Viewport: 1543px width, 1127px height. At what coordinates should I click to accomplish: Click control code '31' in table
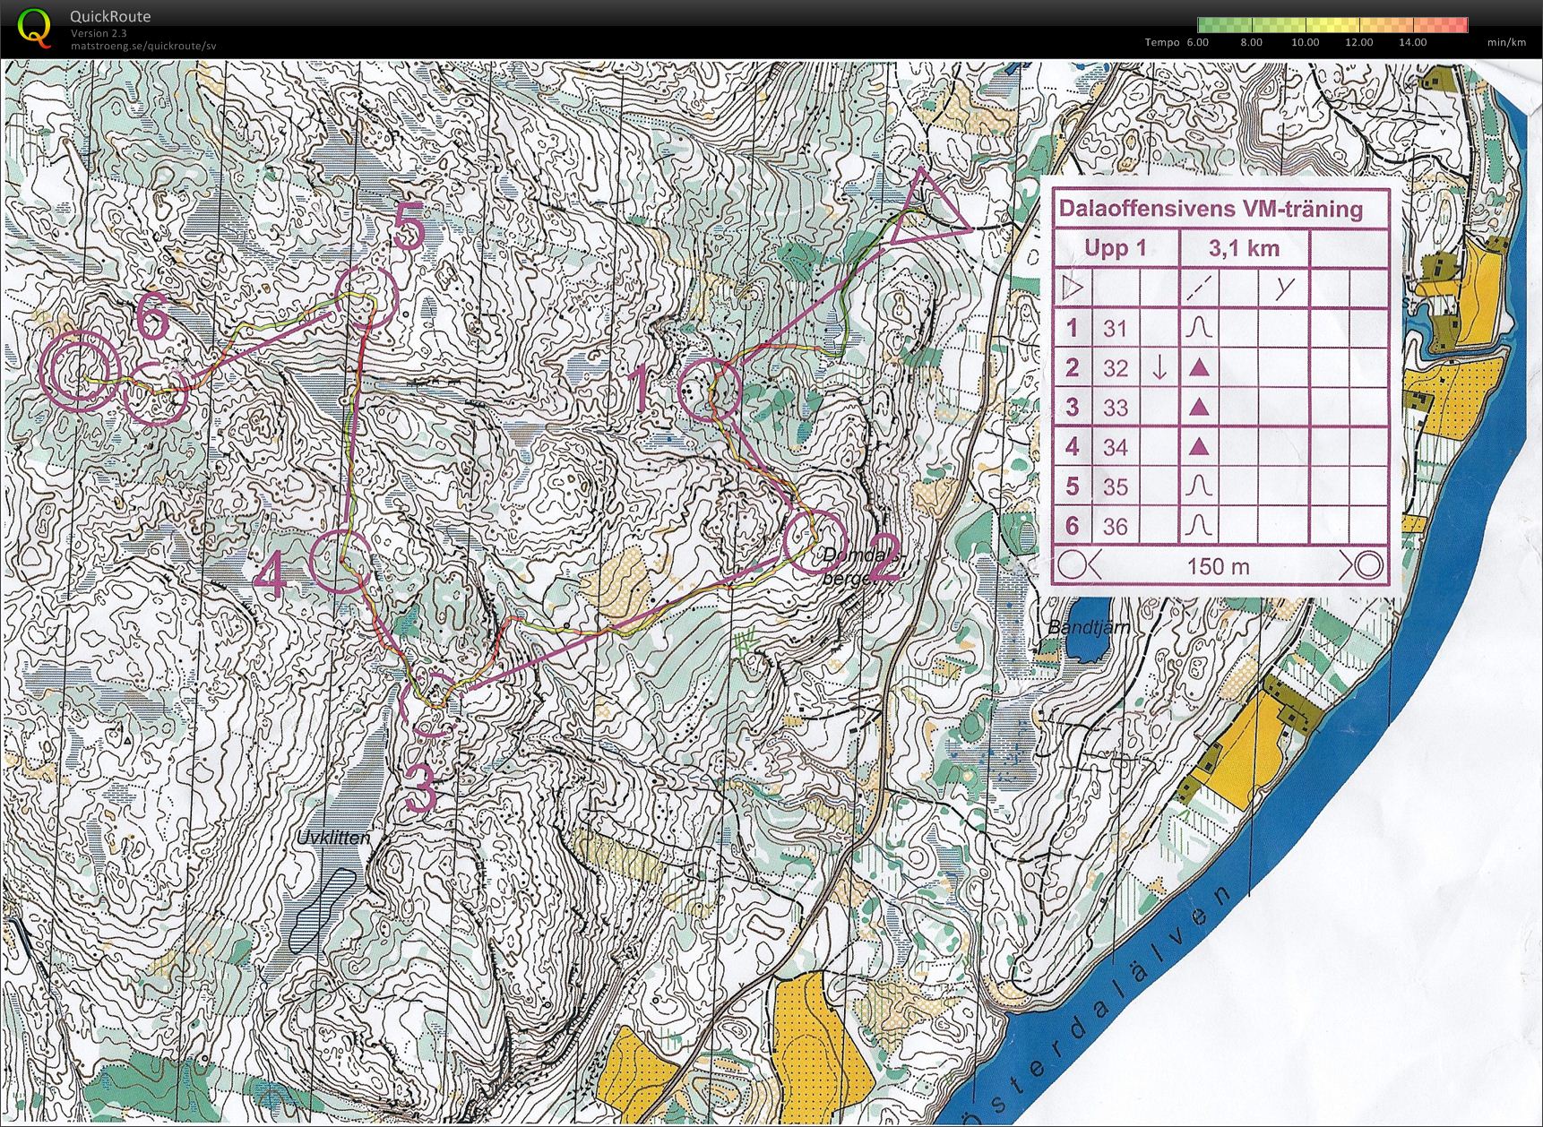(x=1115, y=329)
